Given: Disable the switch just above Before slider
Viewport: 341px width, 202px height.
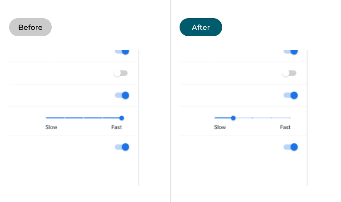Looking at the screenshot, I should pyautogui.click(x=122, y=96).
